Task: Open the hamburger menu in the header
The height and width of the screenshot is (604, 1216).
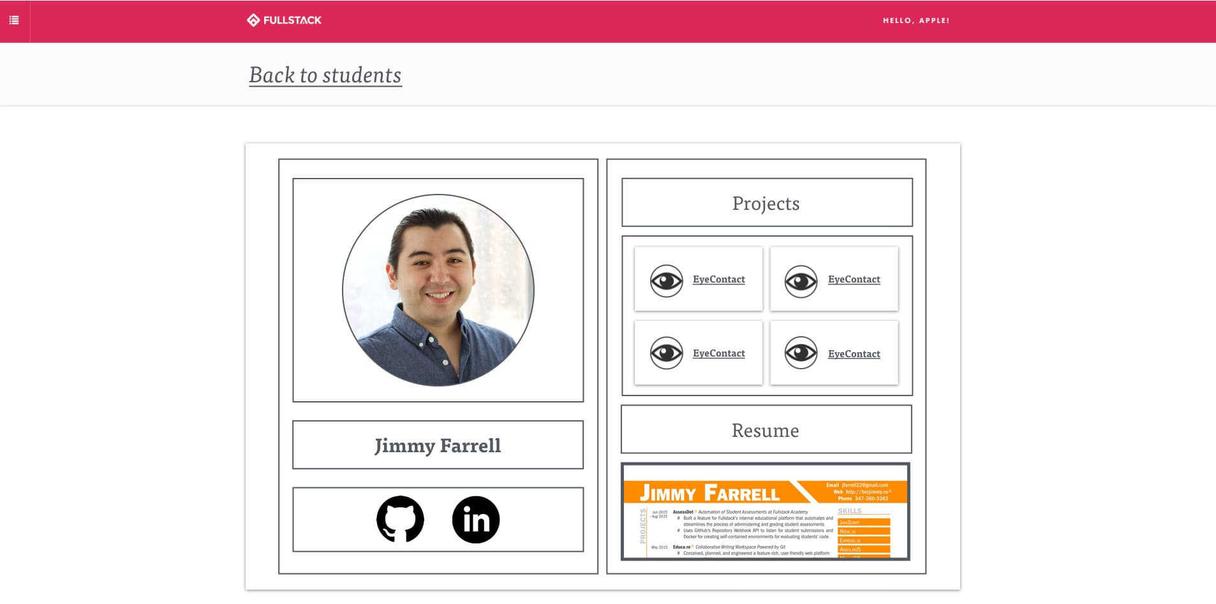Action: 14,20
